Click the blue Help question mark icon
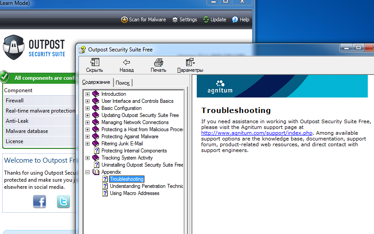 [x=235, y=19]
